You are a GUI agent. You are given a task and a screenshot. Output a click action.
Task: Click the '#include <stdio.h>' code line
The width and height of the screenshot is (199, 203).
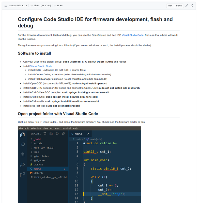[x=100, y=143]
